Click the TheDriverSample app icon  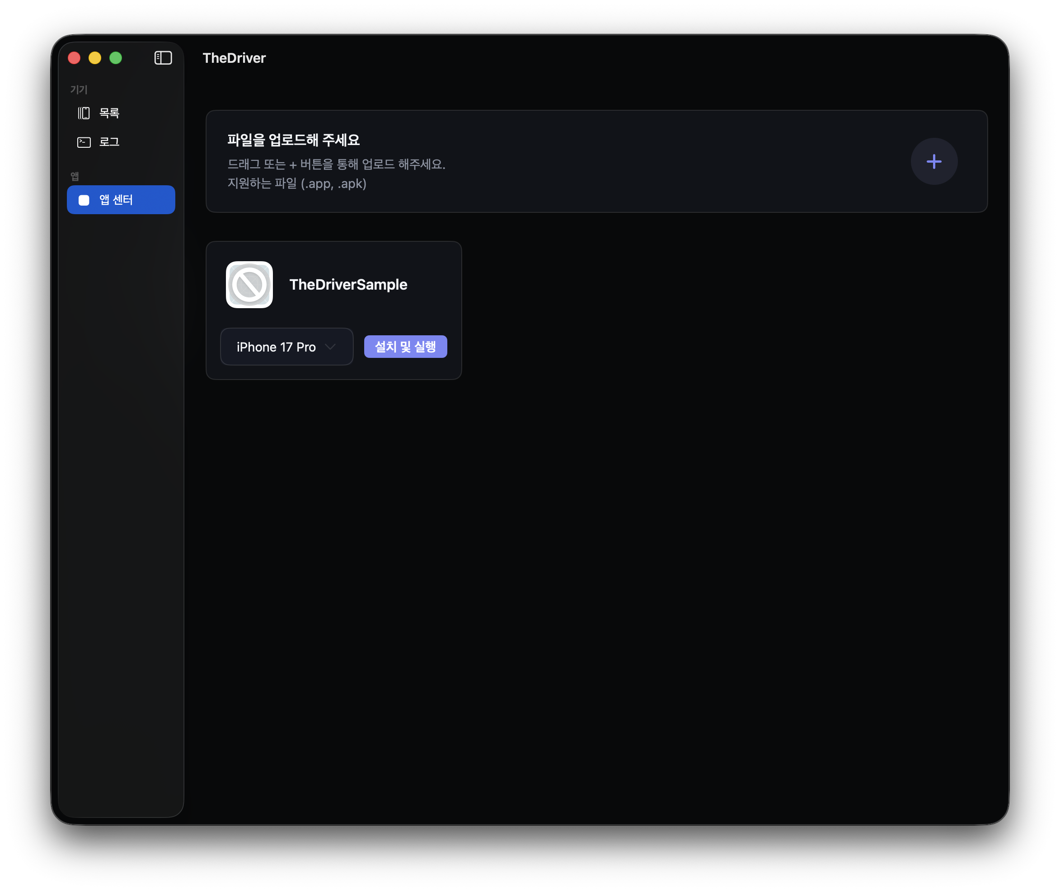pyautogui.click(x=249, y=284)
